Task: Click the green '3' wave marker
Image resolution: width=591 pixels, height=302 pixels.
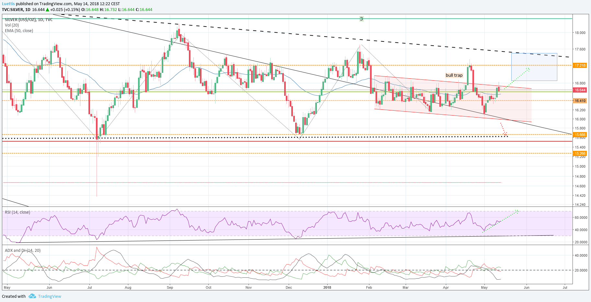Action: pyautogui.click(x=361, y=19)
